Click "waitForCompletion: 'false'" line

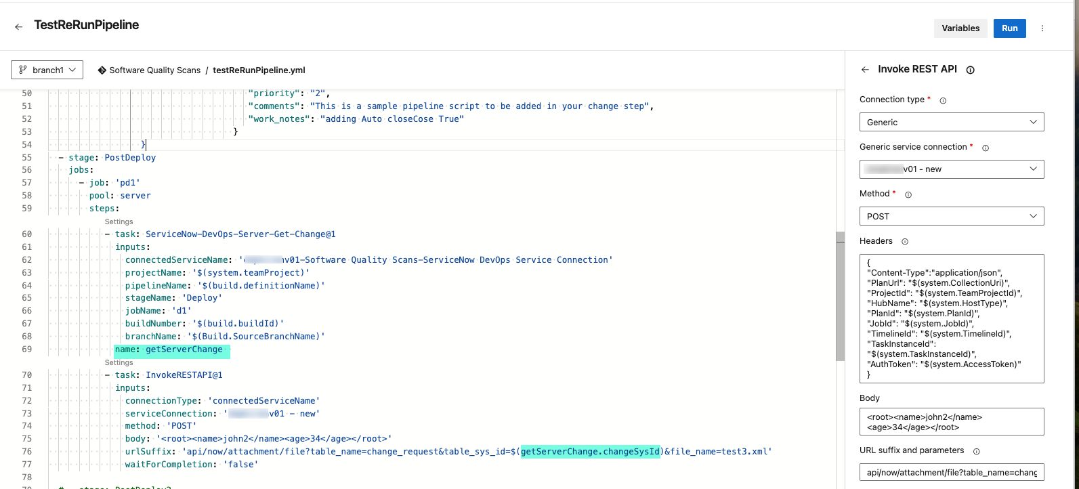pyautogui.click(x=192, y=465)
